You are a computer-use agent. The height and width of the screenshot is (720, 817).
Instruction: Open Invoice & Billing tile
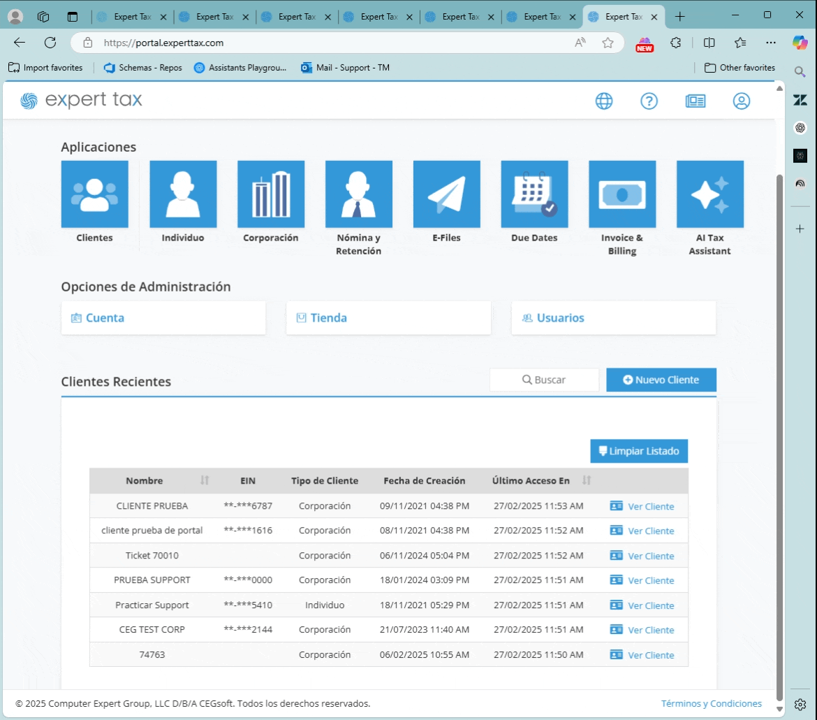coord(622,194)
